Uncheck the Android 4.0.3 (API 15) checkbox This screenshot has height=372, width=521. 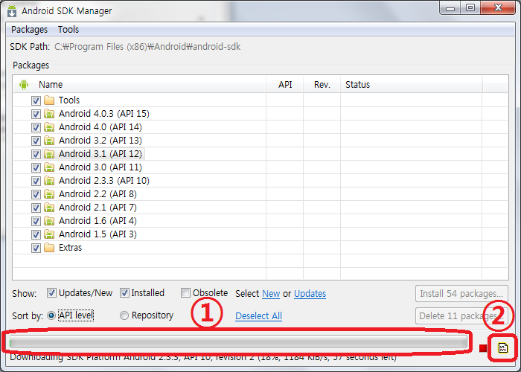click(36, 114)
